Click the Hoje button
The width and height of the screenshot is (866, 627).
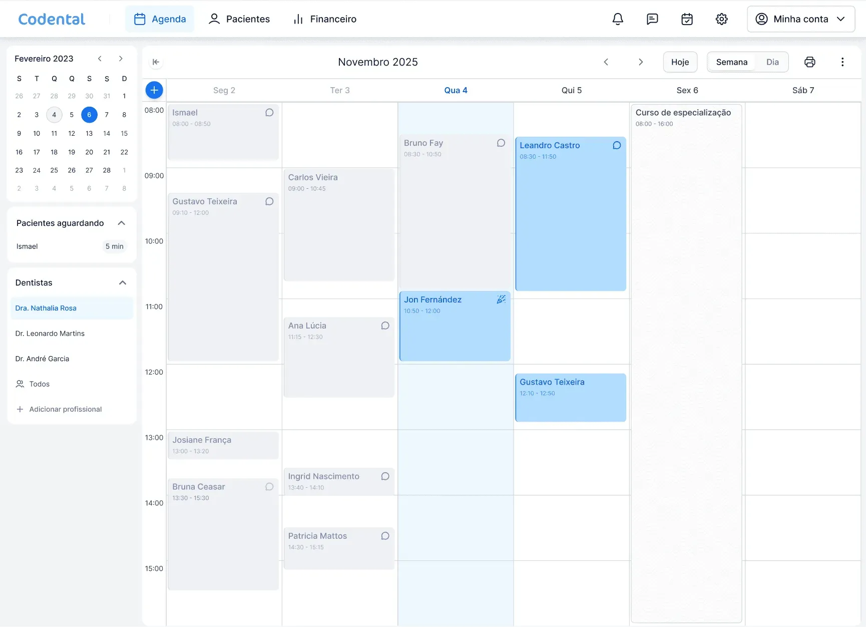tap(680, 62)
